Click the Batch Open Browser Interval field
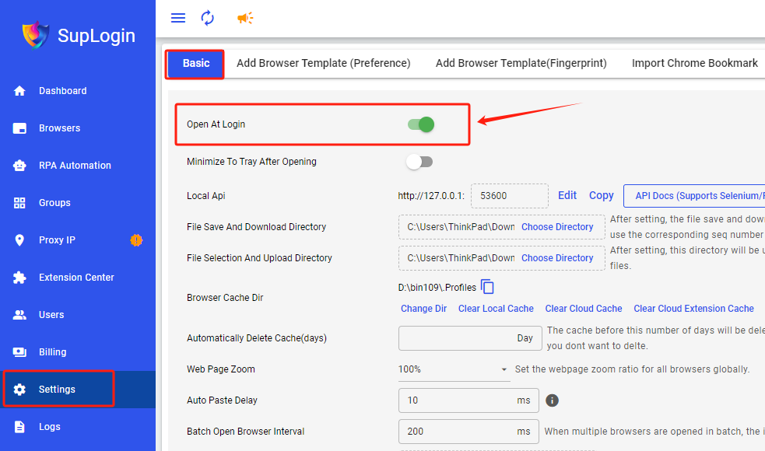The image size is (765, 451). pyautogui.click(x=459, y=432)
